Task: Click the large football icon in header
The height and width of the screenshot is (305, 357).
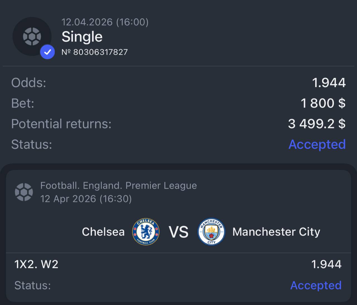Action: pyautogui.click(x=32, y=36)
